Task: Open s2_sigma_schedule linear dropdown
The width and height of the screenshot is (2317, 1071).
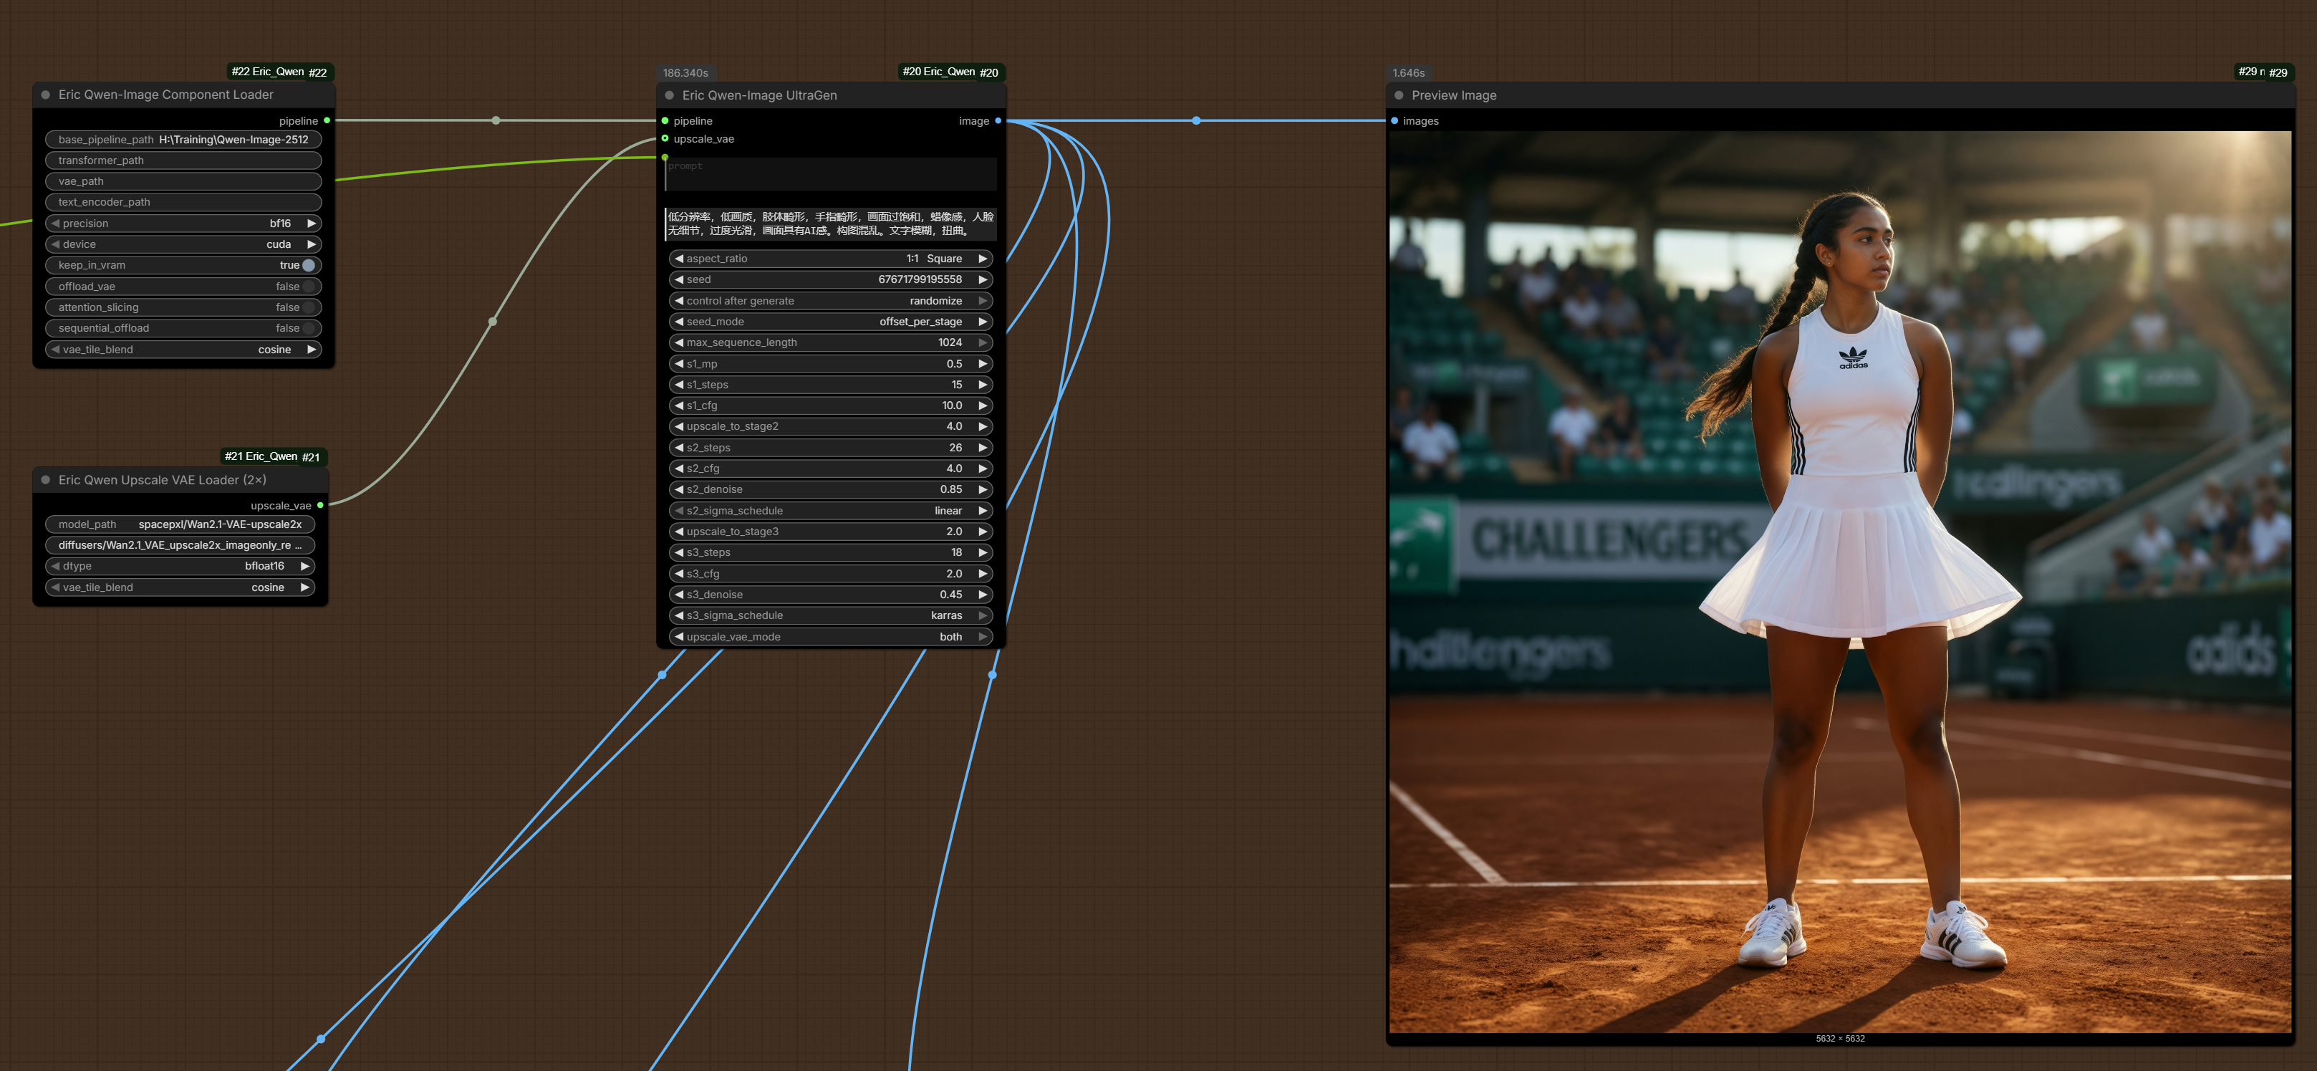Action: point(831,510)
